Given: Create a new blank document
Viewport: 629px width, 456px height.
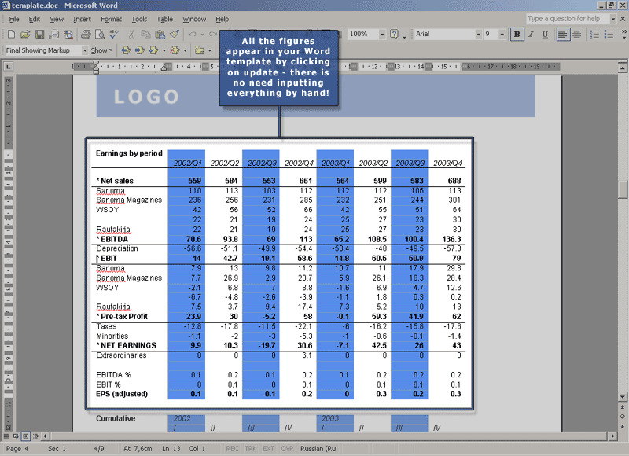Looking at the screenshot, I should pyautogui.click(x=11, y=35).
